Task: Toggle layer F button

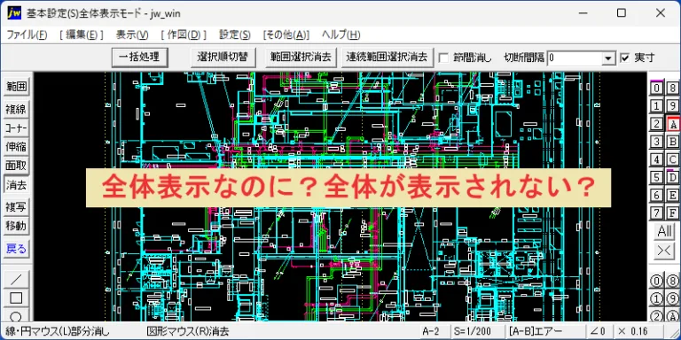Action: tap(673, 212)
